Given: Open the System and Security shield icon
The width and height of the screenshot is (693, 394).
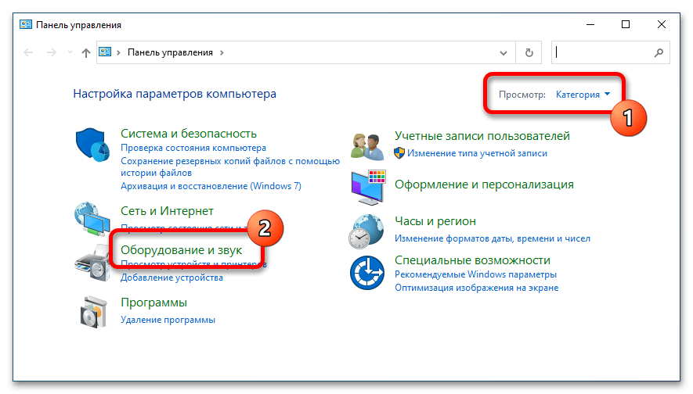Looking at the screenshot, I should point(92,145).
